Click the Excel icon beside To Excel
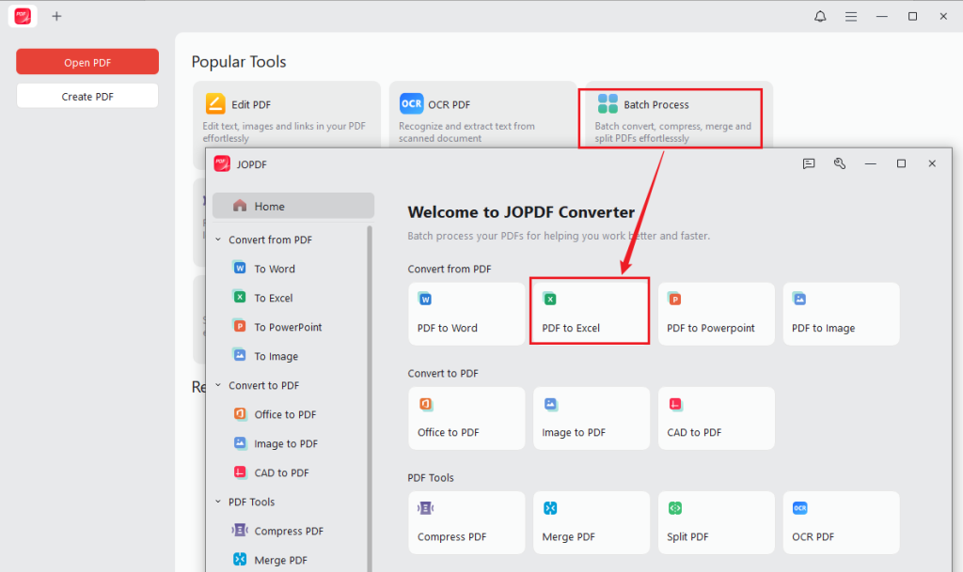Viewport: 963px width, 572px height. (x=240, y=297)
